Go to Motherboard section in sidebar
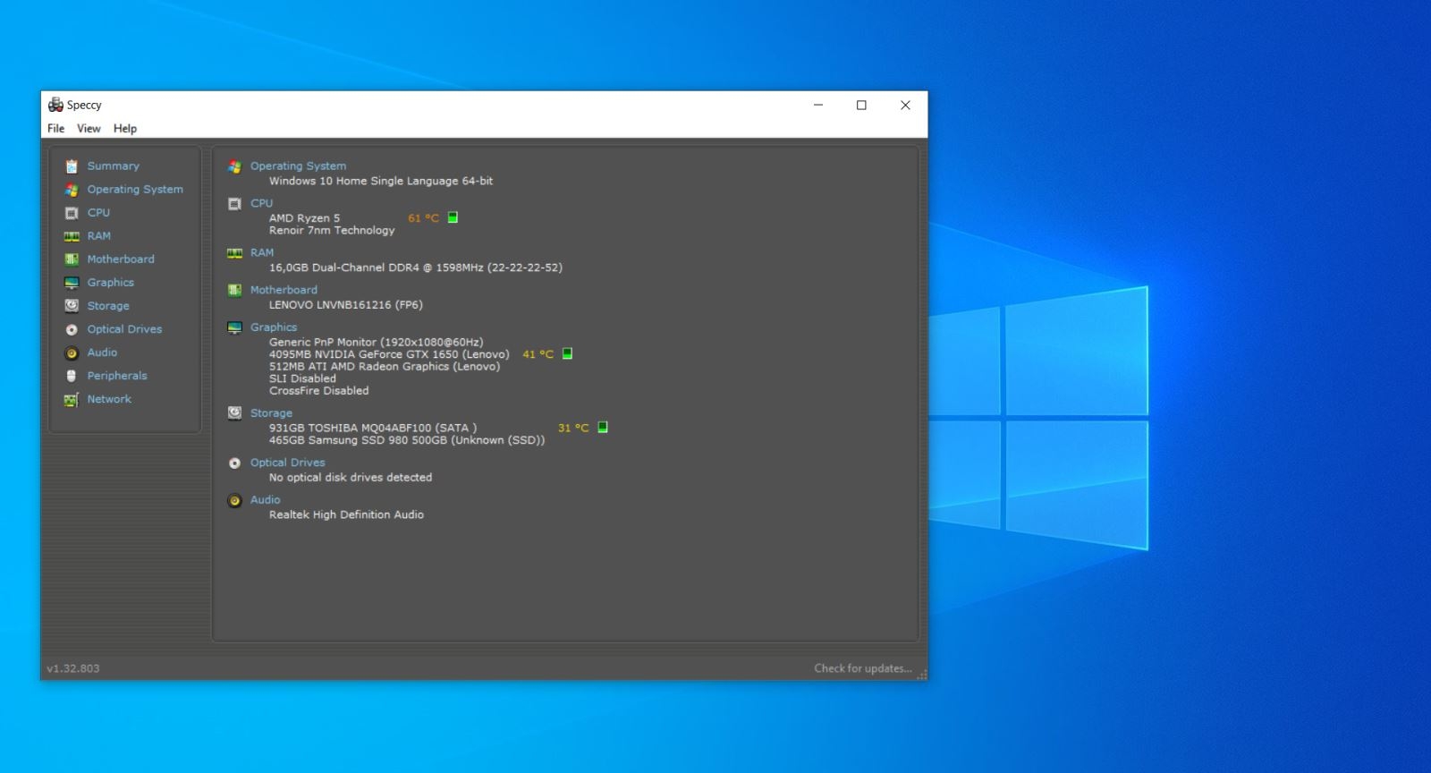Screen dimensions: 1431x773 (121, 259)
